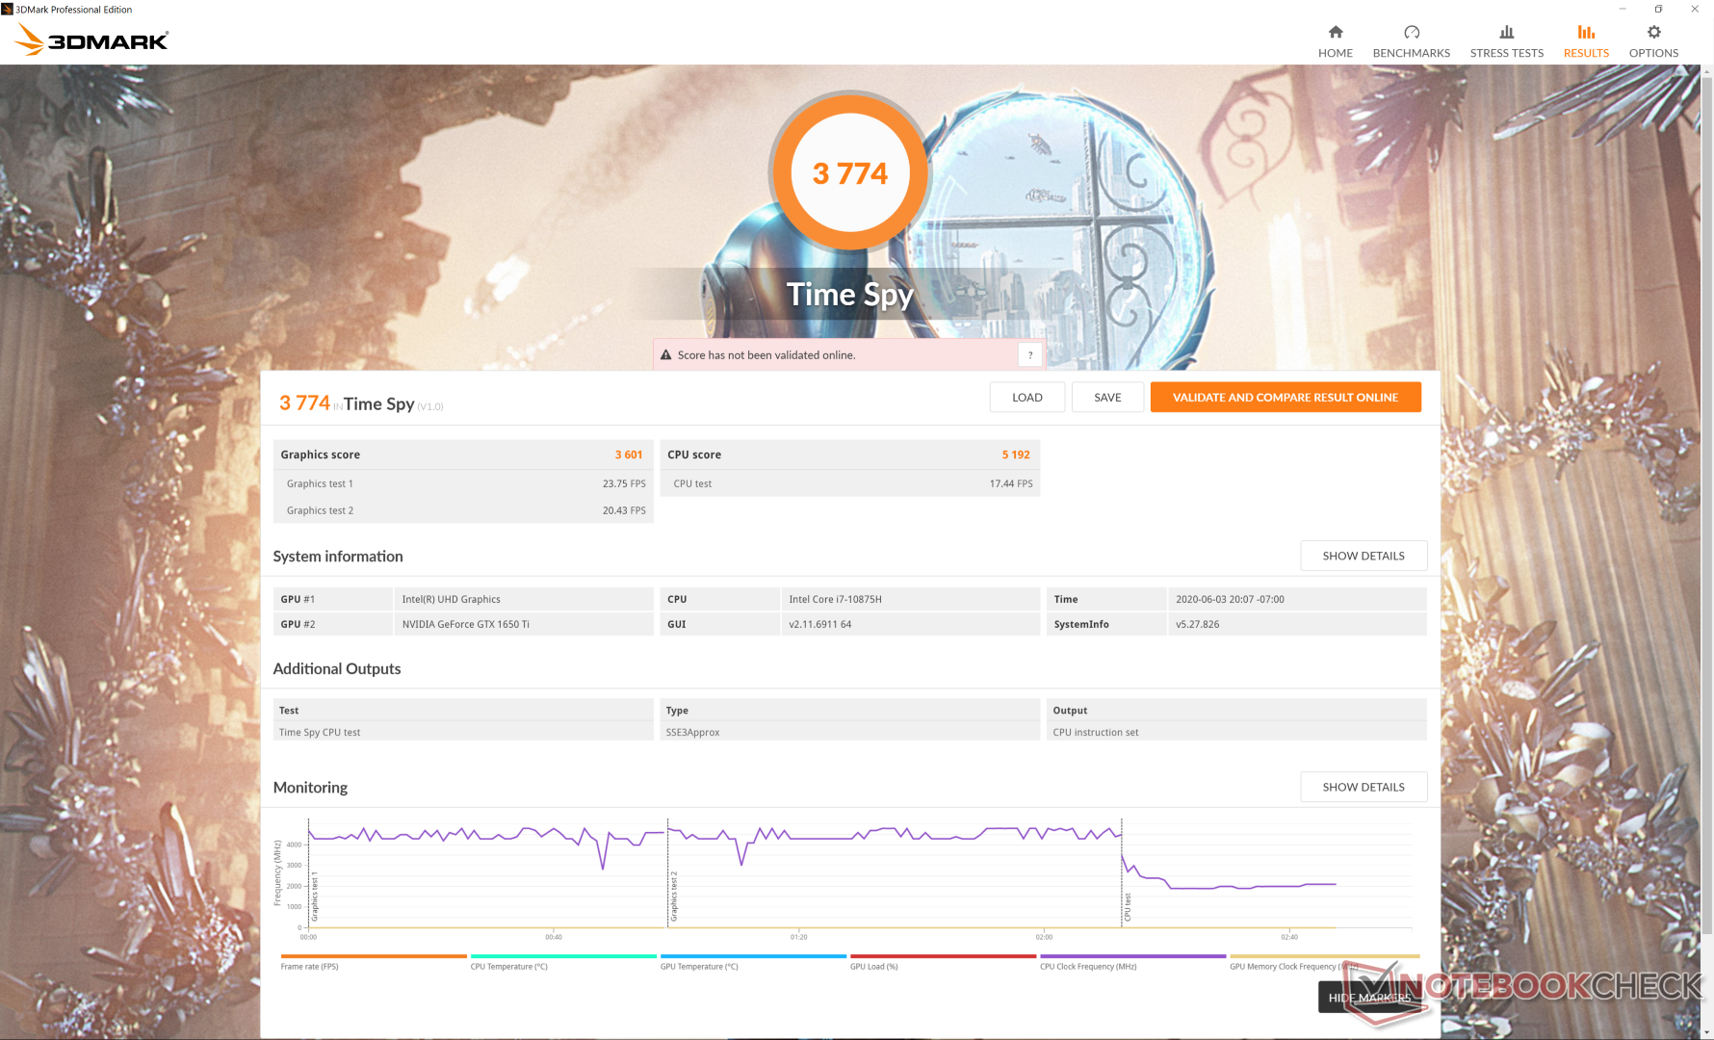
Task: Click the 3 774 score circle
Action: (849, 173)
